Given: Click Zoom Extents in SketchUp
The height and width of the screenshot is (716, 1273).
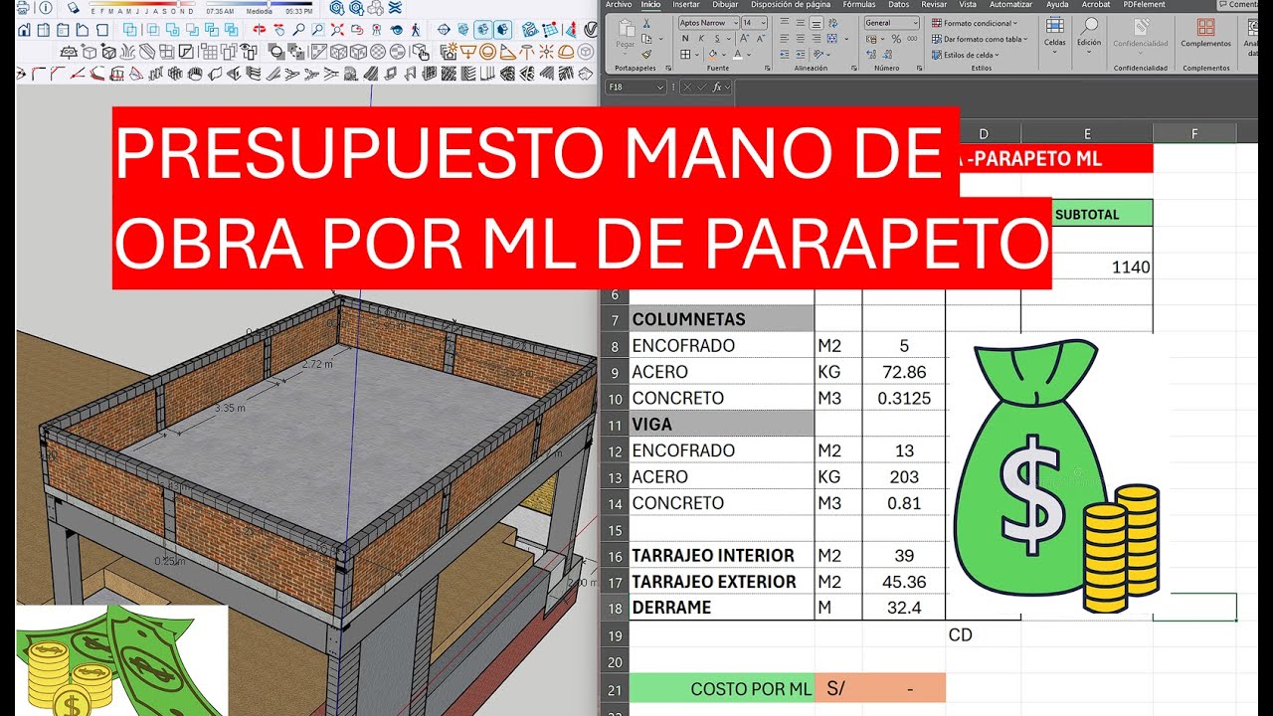Looking at the screenshot, I should pos(337,30).
